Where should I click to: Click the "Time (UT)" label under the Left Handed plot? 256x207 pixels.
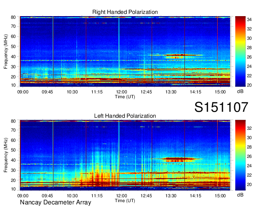pos(125,201)
